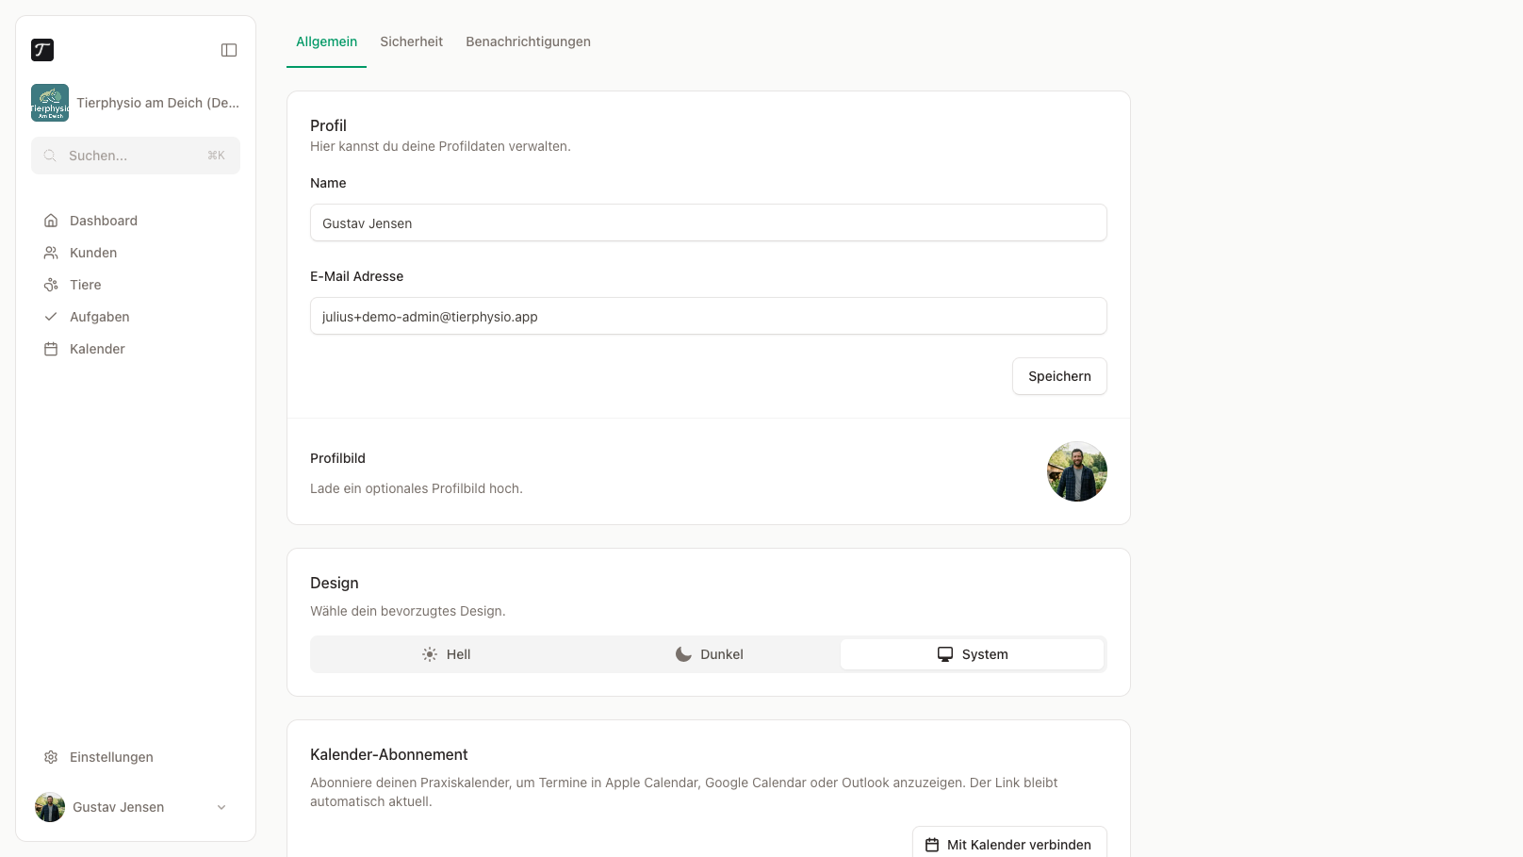1523x857 pixels.
Task: Click the sun icon for Hell design
Action: pos(430,654)
